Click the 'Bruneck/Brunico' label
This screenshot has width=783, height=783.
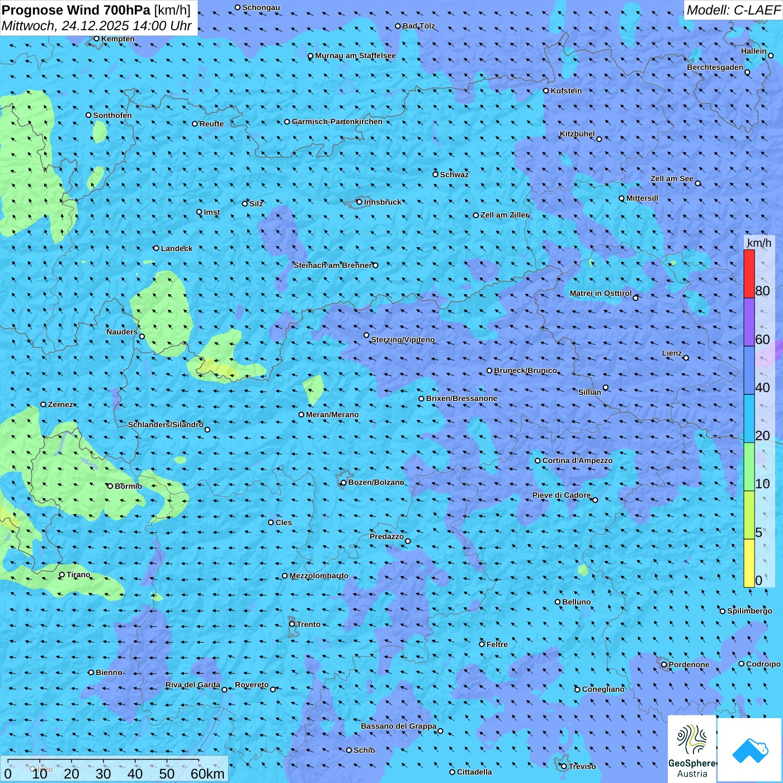(x=525, y=370)
